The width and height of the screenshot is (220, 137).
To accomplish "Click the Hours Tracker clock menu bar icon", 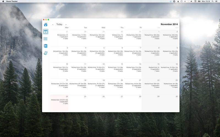I will coord(170,1).
